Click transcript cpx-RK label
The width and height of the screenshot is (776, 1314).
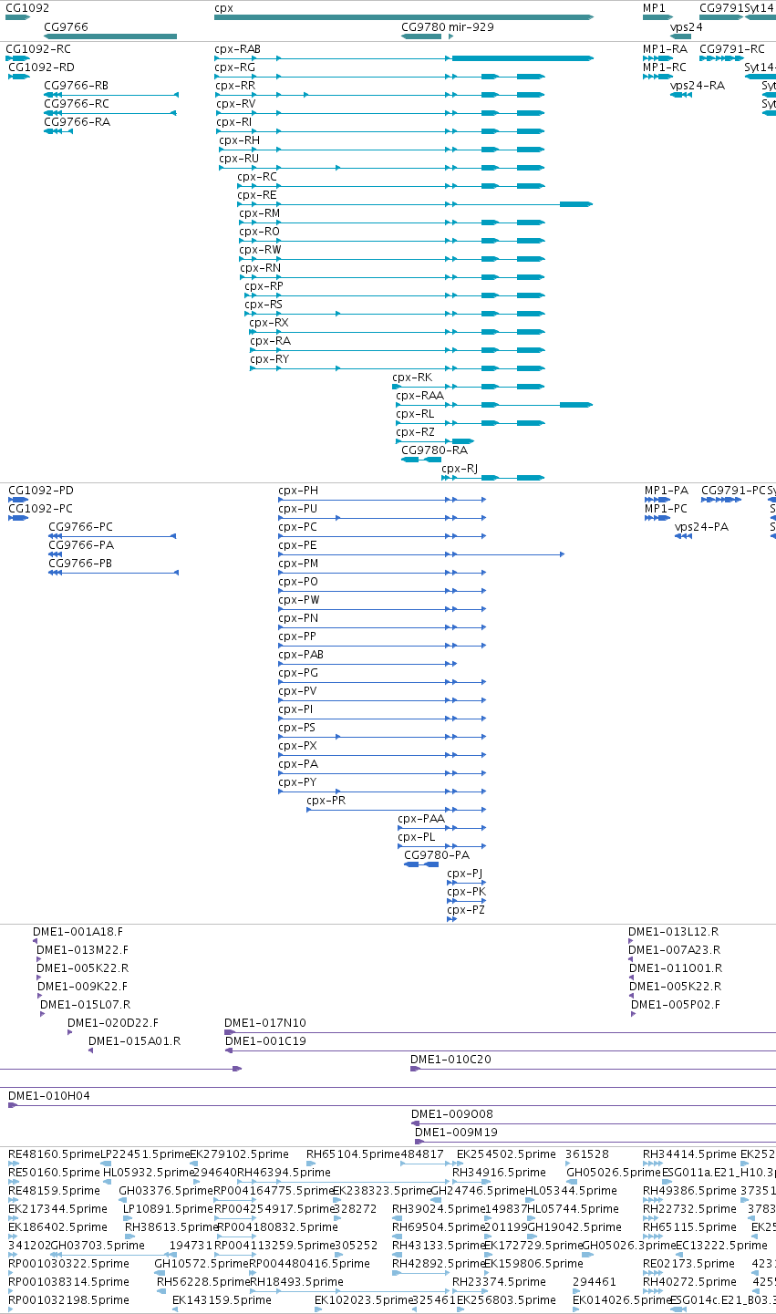click(x=412, y=378)
